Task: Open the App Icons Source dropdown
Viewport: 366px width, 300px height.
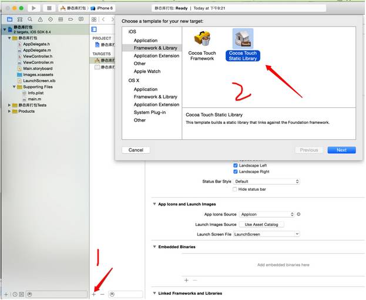Action: tap(267, 214)
